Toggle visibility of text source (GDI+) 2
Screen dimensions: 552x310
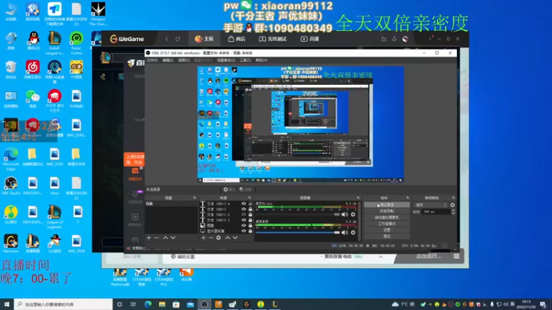244,214
